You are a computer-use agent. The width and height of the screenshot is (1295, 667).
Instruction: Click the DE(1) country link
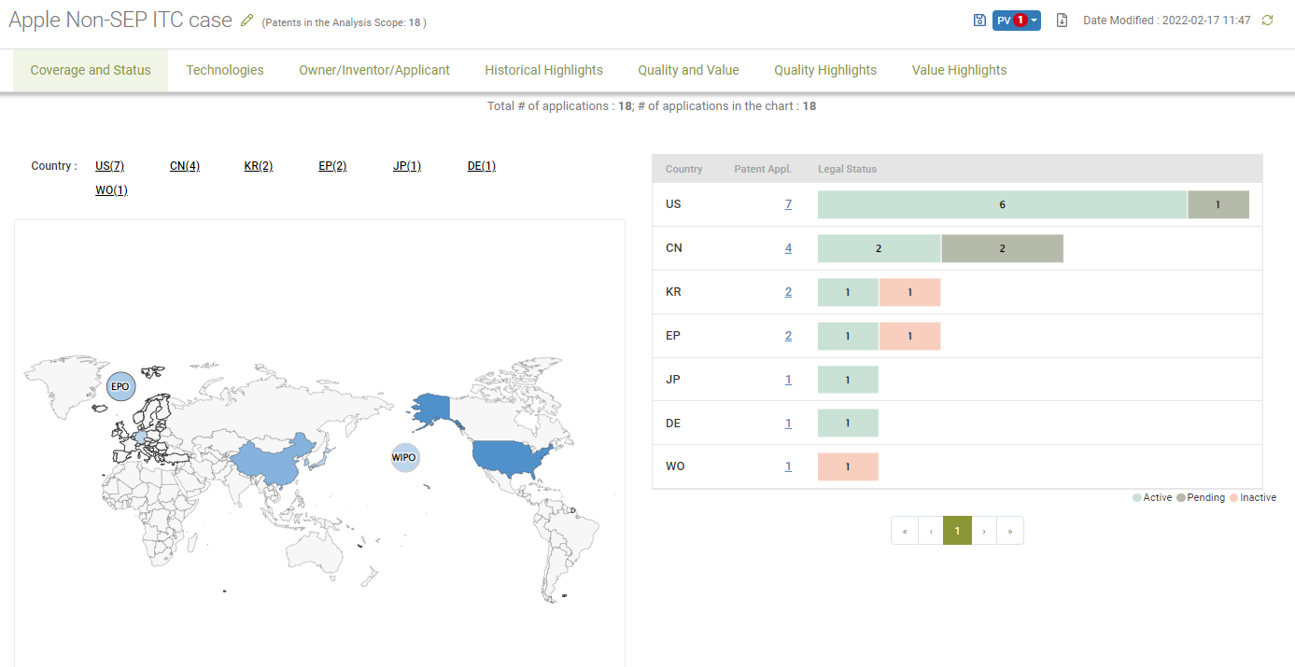[482, 166]
